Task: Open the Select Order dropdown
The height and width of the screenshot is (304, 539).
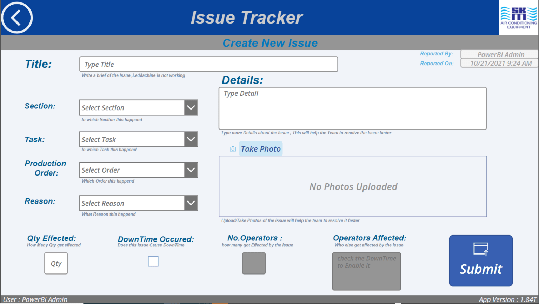Action: point(139,170)
